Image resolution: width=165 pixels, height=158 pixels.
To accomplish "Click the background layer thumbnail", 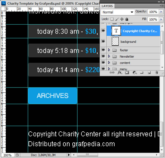I will [x=115, y=41].
